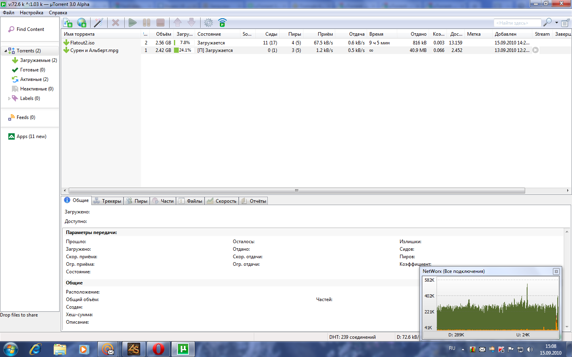Start the torrent with the play icon
Viewport: 572px width, 357px height.
pyautogui.click(x=133, y=23)
